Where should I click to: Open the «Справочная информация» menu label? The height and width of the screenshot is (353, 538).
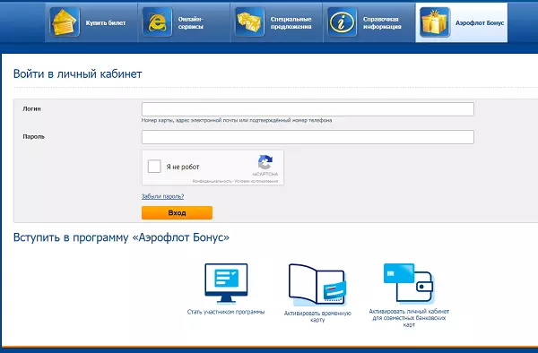tap(382, 23)
